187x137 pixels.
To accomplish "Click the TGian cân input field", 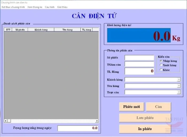I will pos(139,64).
